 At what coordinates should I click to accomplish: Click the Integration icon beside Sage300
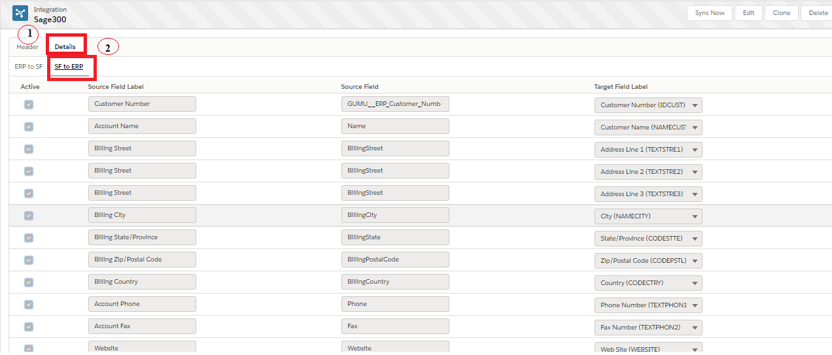20,14
